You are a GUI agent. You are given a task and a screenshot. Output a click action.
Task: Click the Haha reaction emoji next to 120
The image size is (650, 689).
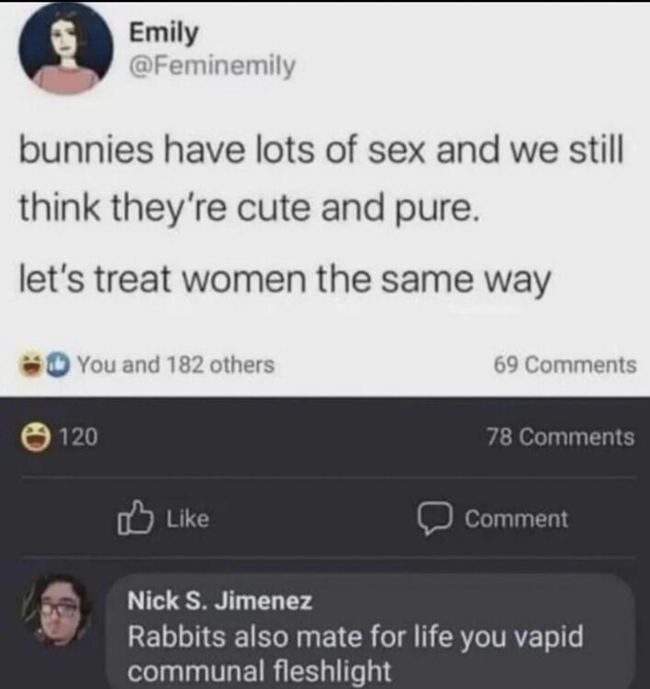[37, 437]
